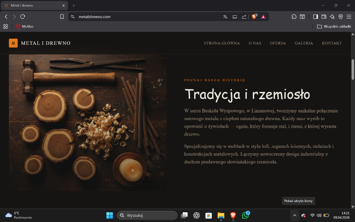
Task: Open the O NAS section
Action: pyautogui.click(x=255, y=43)
